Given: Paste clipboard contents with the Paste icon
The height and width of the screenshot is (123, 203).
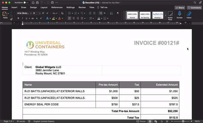Looking at the screenshot, I should [5, 14].
